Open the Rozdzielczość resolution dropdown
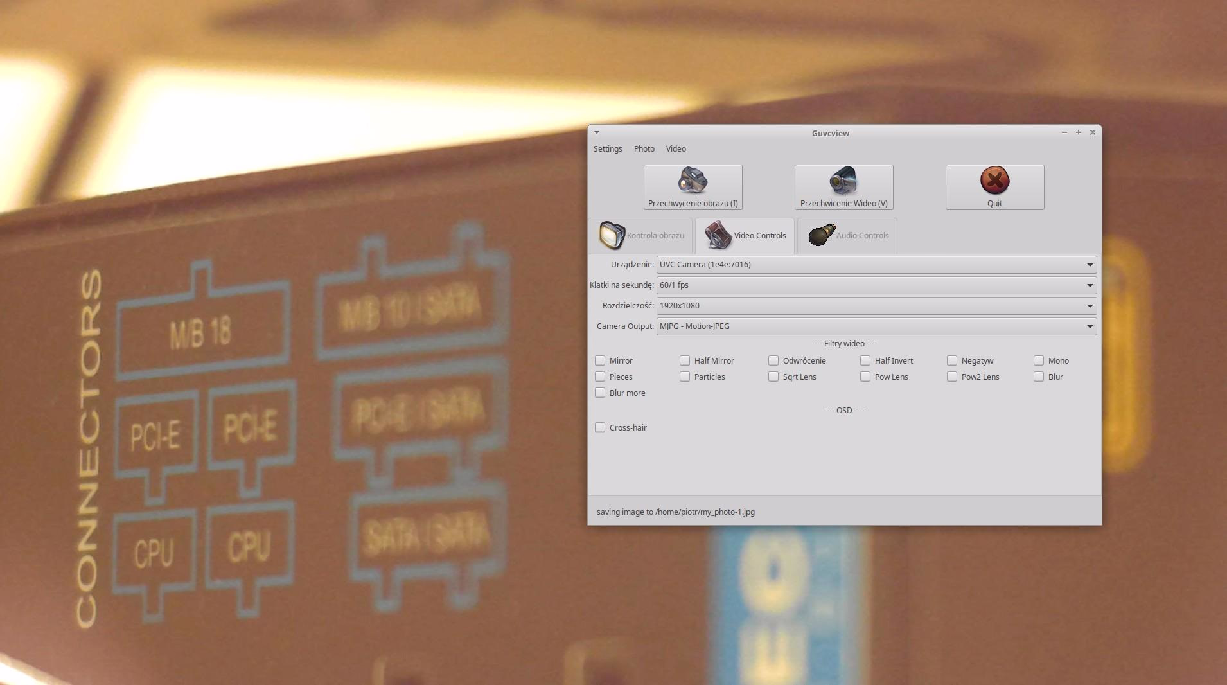The height and width of the screenshot is (685, 1227). point(876,306)
